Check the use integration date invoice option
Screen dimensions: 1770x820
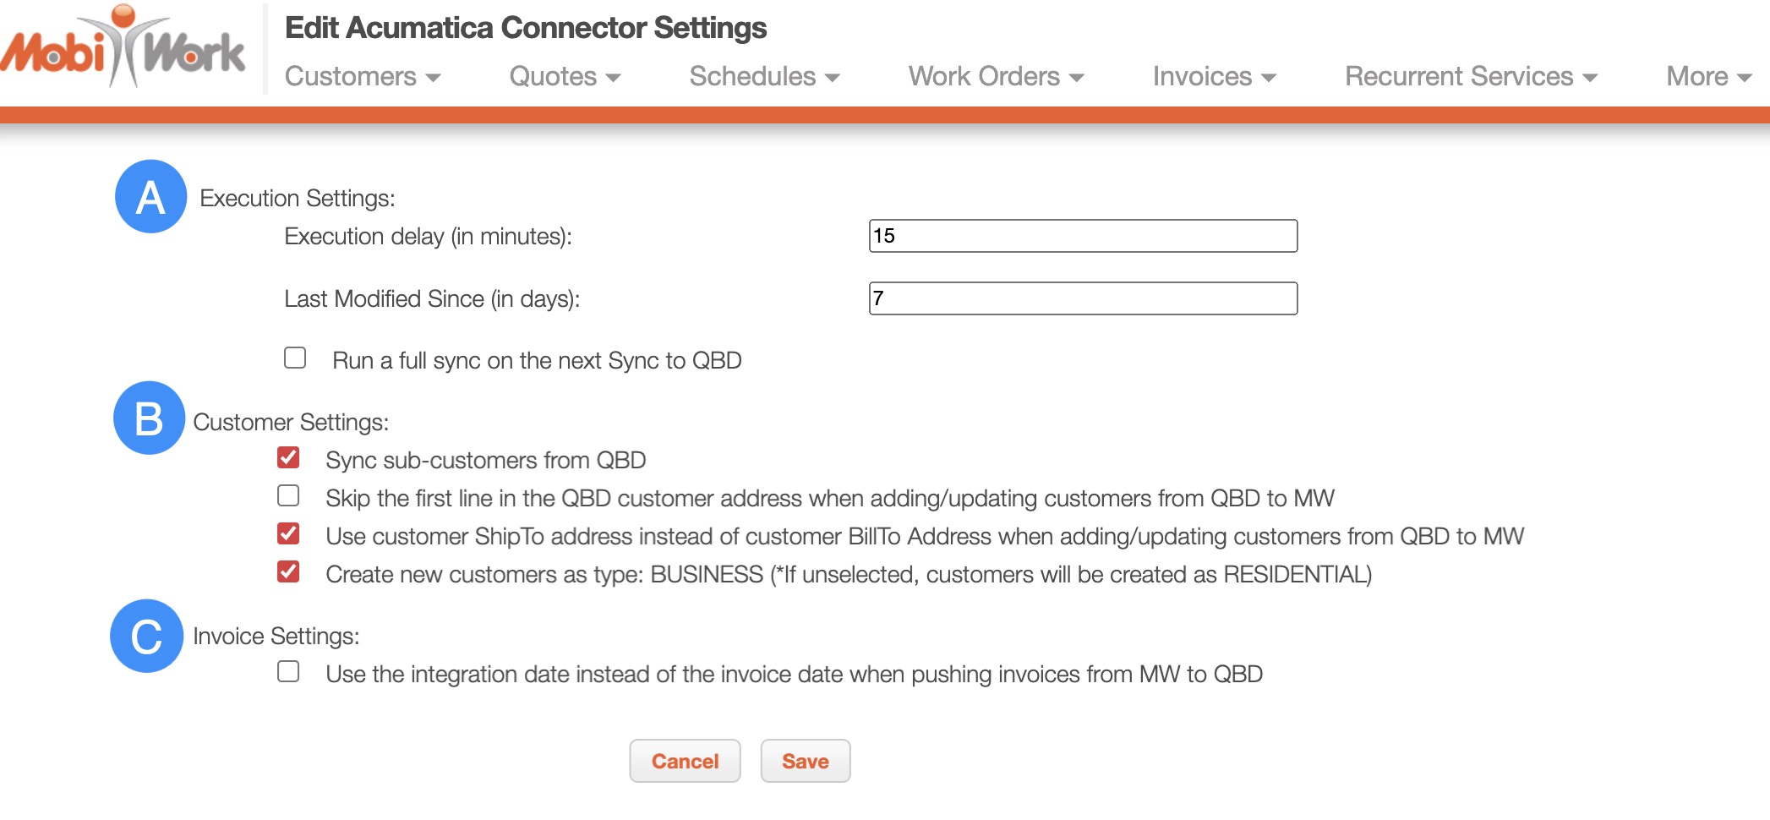point(288,672)
